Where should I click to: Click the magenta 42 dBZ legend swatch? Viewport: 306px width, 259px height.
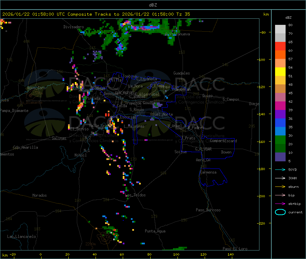280,106
